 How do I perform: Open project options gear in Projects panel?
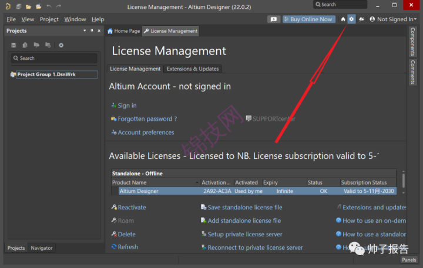point(61,45)
